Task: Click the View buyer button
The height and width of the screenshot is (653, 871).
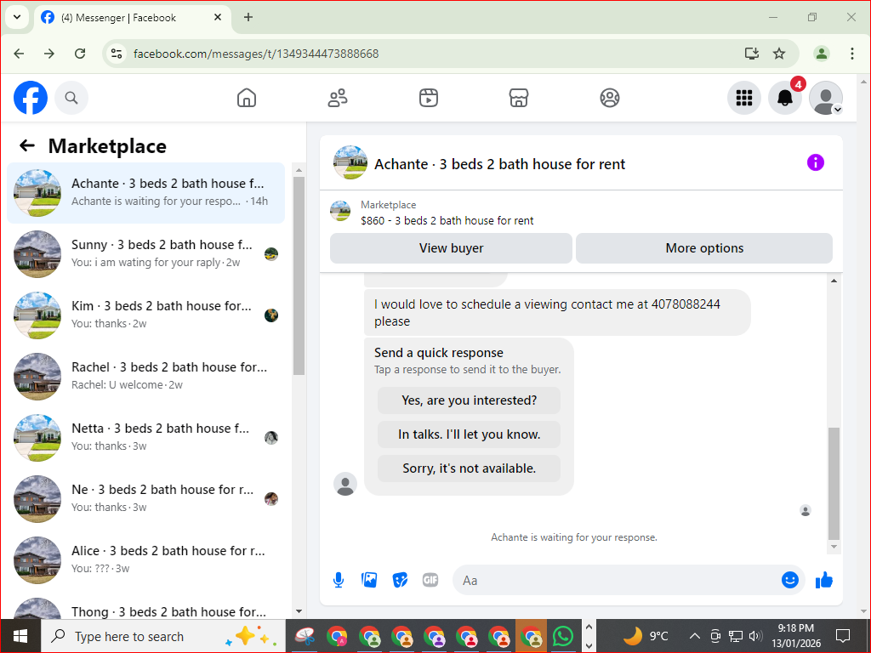Action: [451, 248]
